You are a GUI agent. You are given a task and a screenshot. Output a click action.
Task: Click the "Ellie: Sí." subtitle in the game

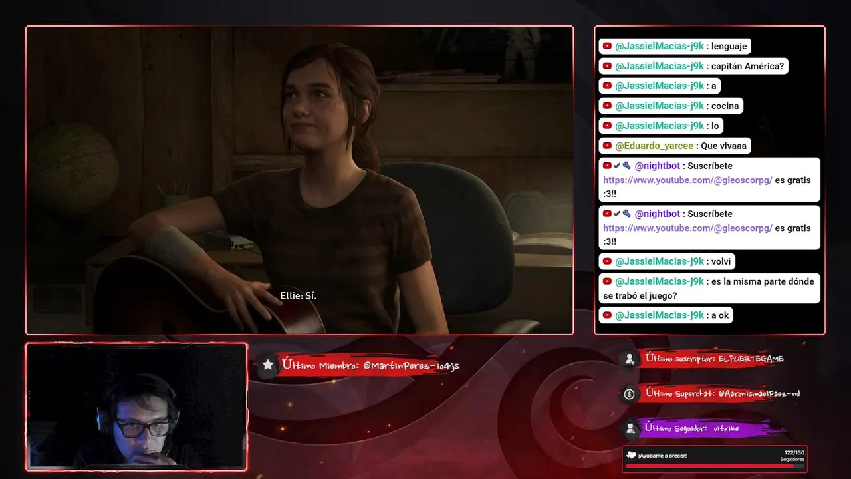(x=298, y=295)
